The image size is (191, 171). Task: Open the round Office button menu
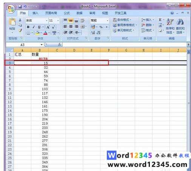tap(11, 9)
